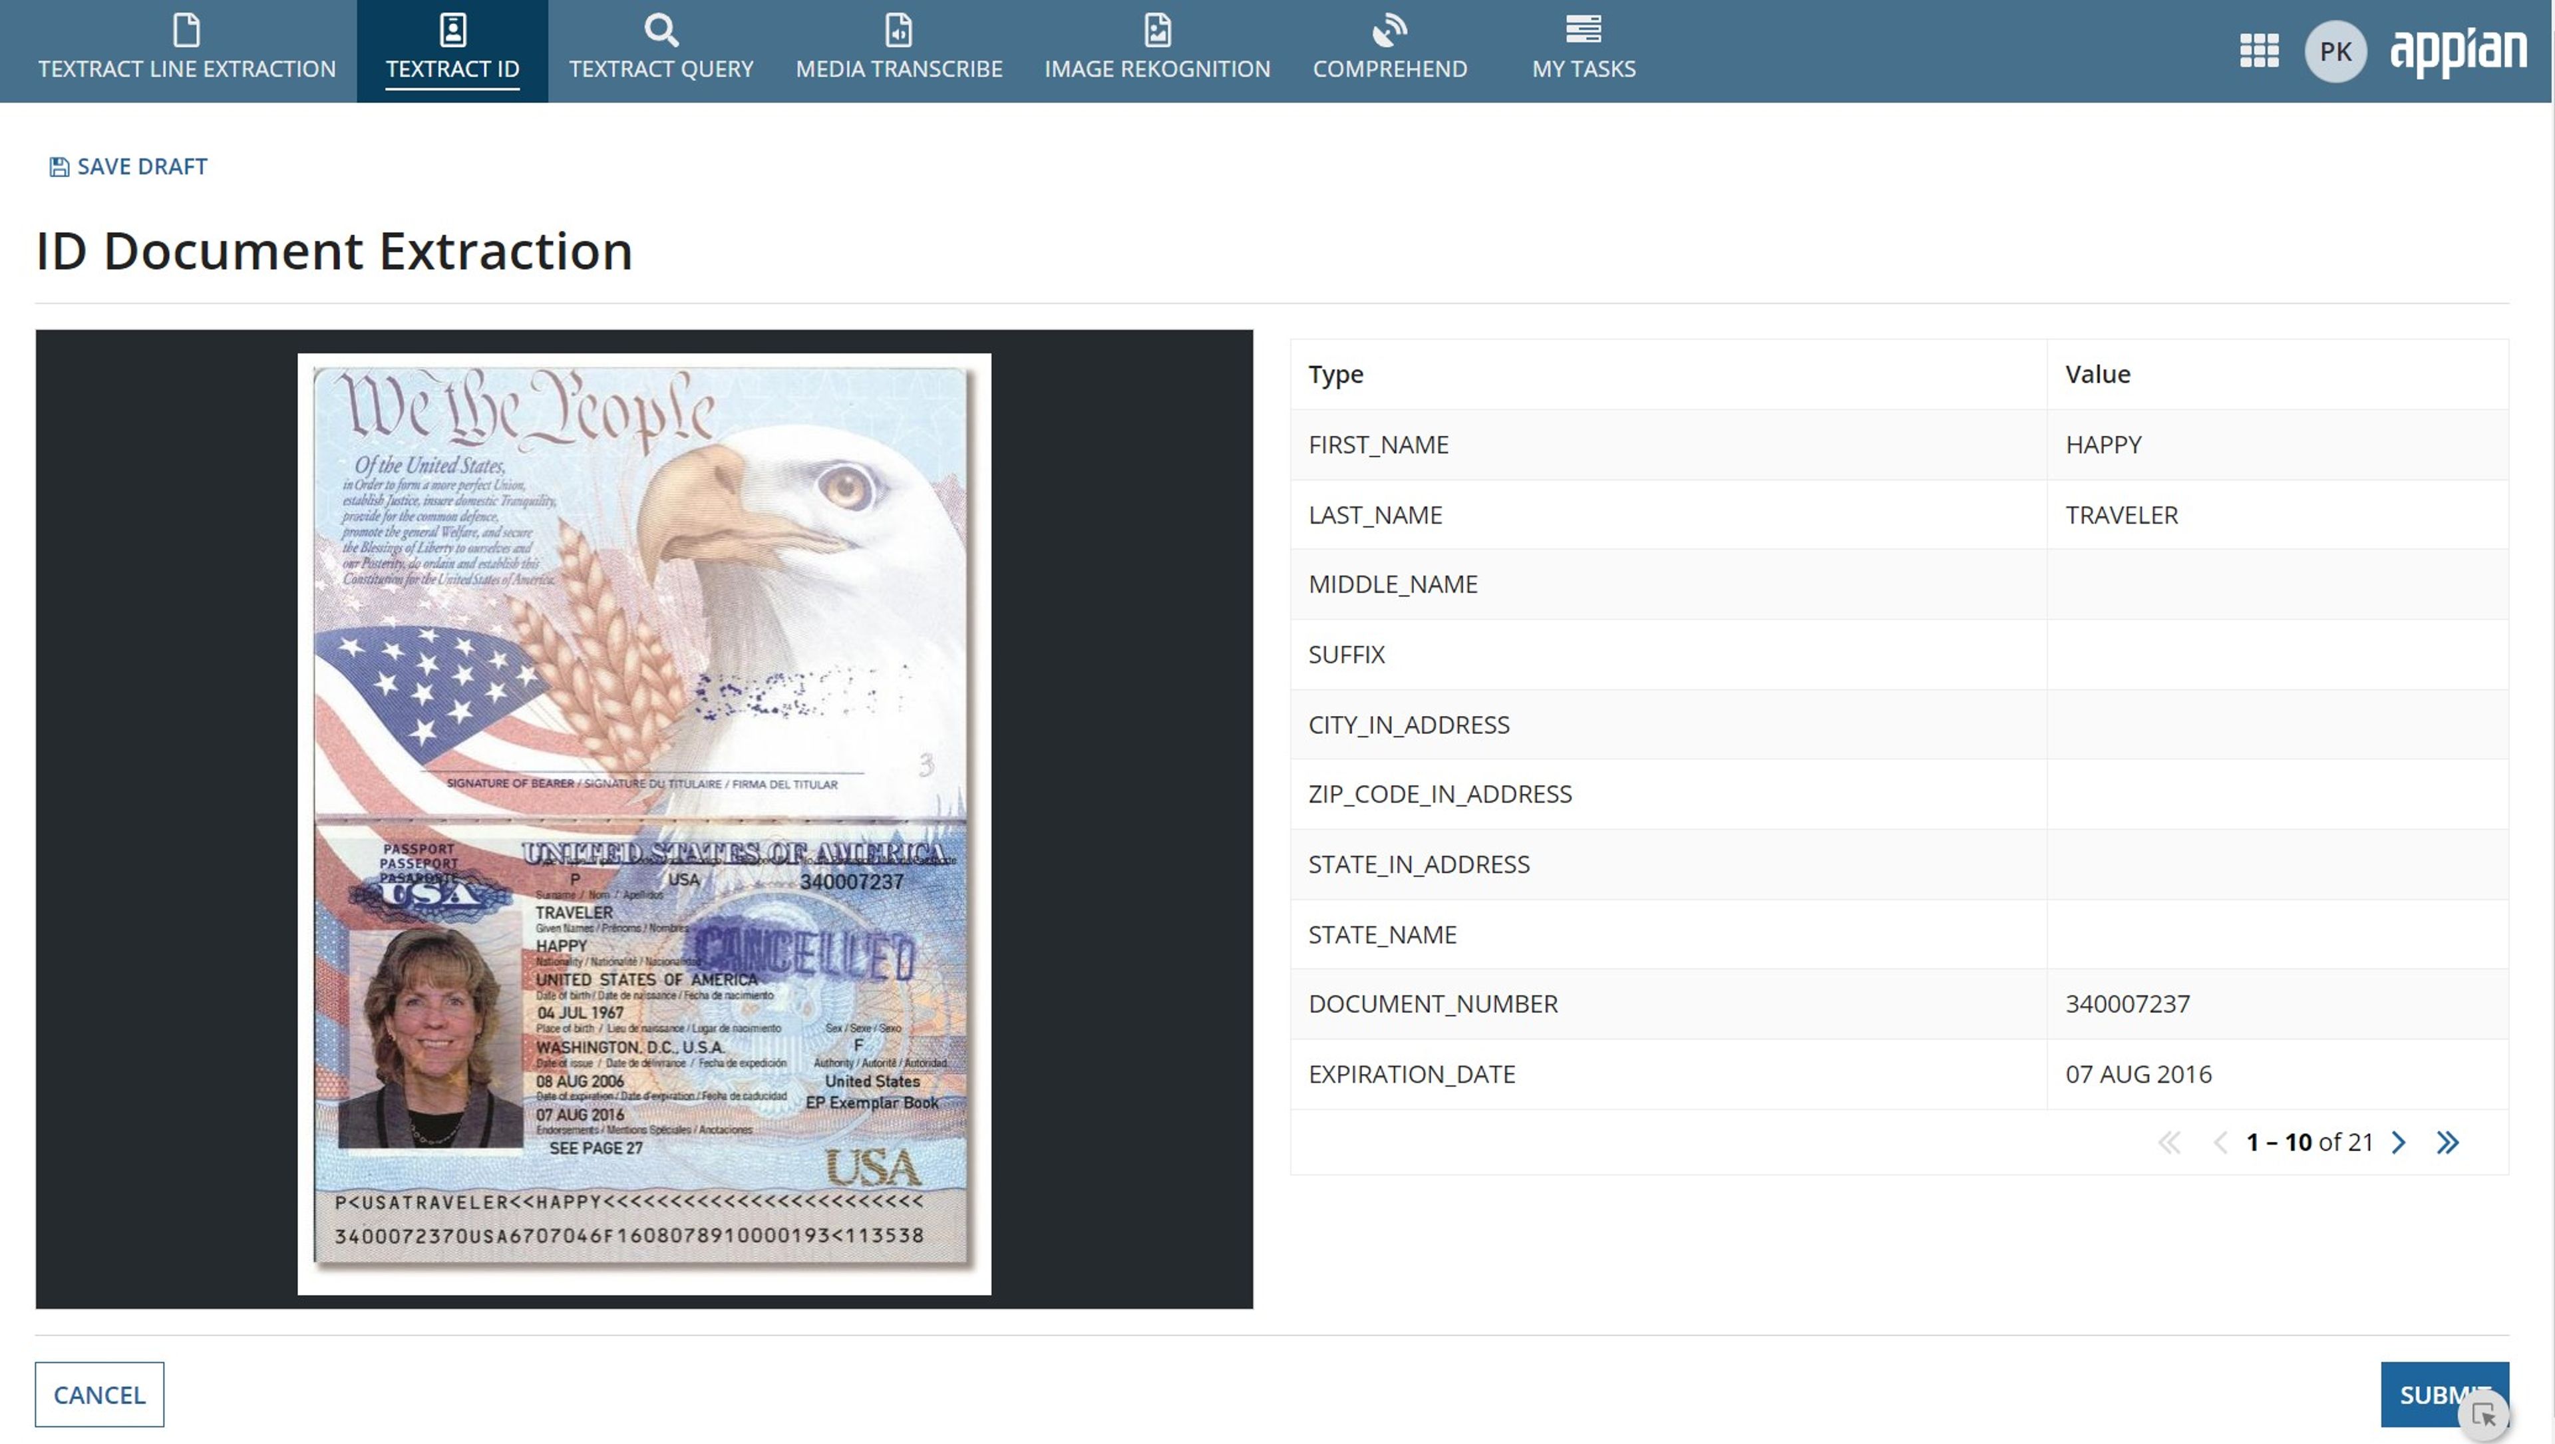Click the passport document image
Image resolution: width=2555 pixels, height=1444 pixels.
coord(643,823)
